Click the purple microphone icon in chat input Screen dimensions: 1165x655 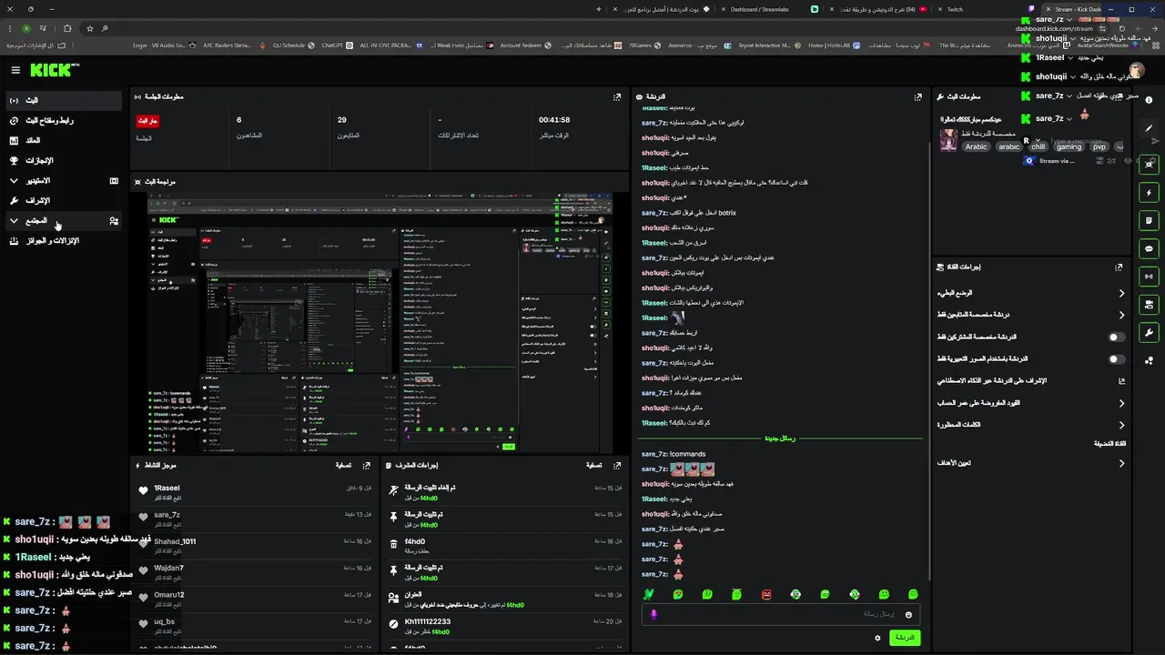pos(653,614)
